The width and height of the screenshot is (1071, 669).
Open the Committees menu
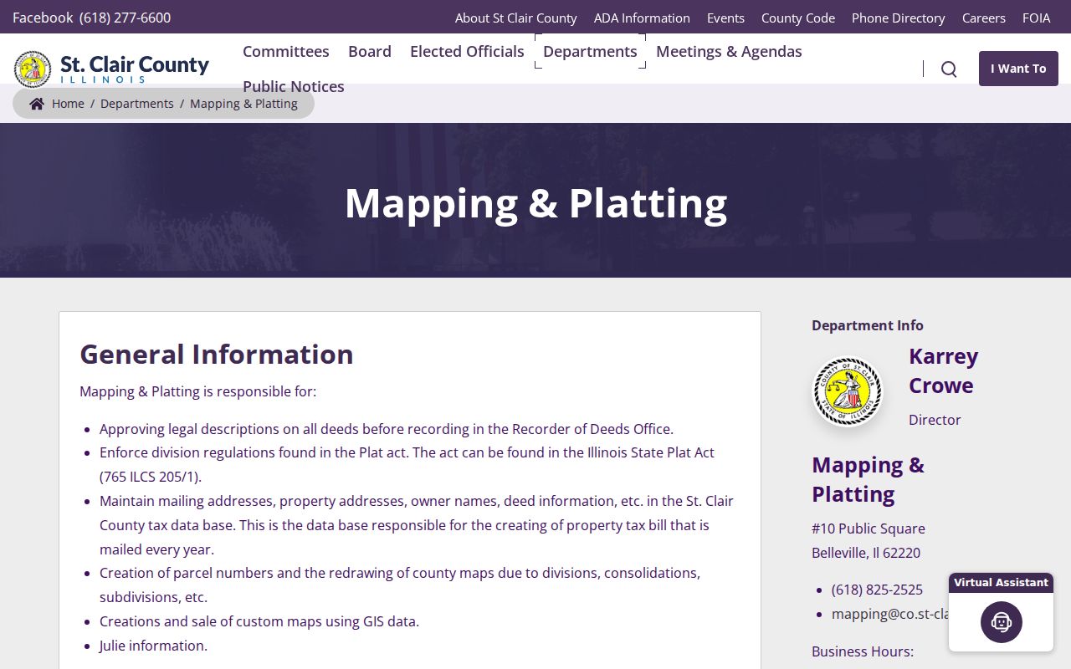(x=285, y=51)
